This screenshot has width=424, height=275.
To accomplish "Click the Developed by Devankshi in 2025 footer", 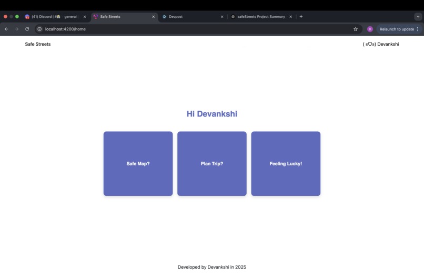I will [x=212, y=267].
